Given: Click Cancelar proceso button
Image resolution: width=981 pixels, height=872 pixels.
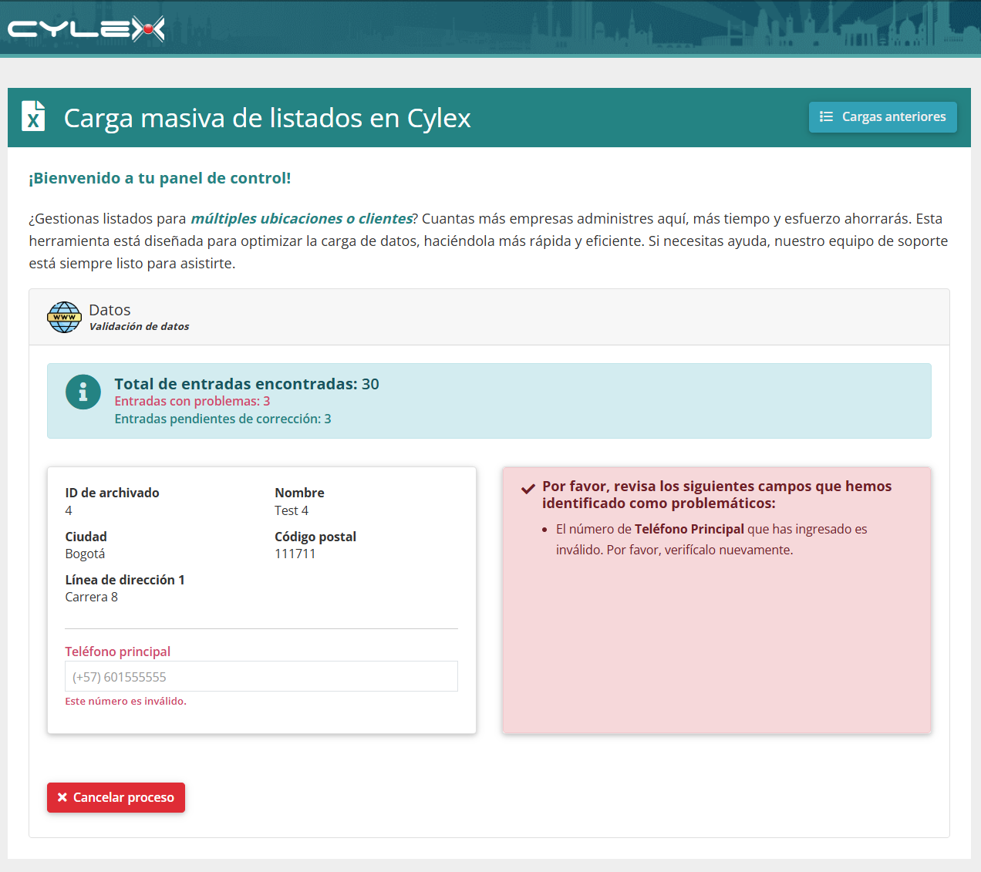Looking at the screenshot, I should [x=116, y=797].
